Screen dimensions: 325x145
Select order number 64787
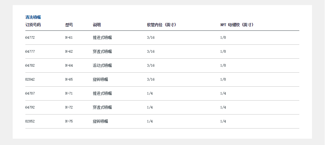click(x=30, y=94)
